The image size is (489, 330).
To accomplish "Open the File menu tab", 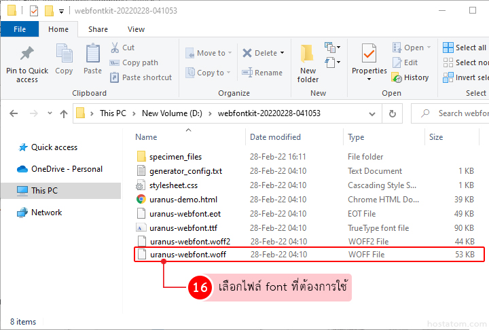I will (x=20, y=29).
